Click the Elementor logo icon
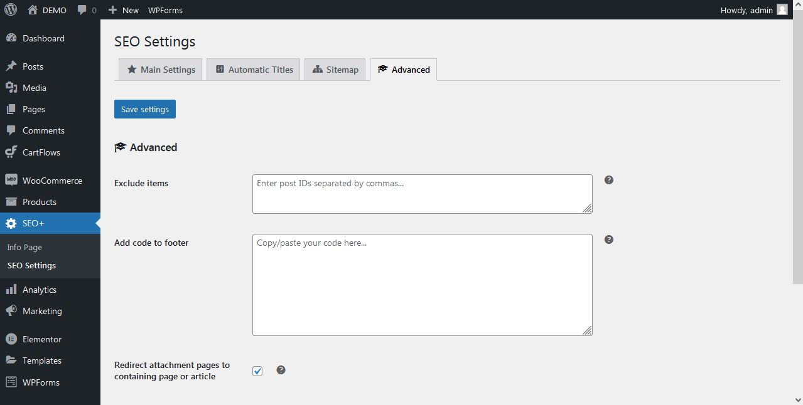Viewport: 803px width, 405px height. pyautogui.click(x=11, y=339)
